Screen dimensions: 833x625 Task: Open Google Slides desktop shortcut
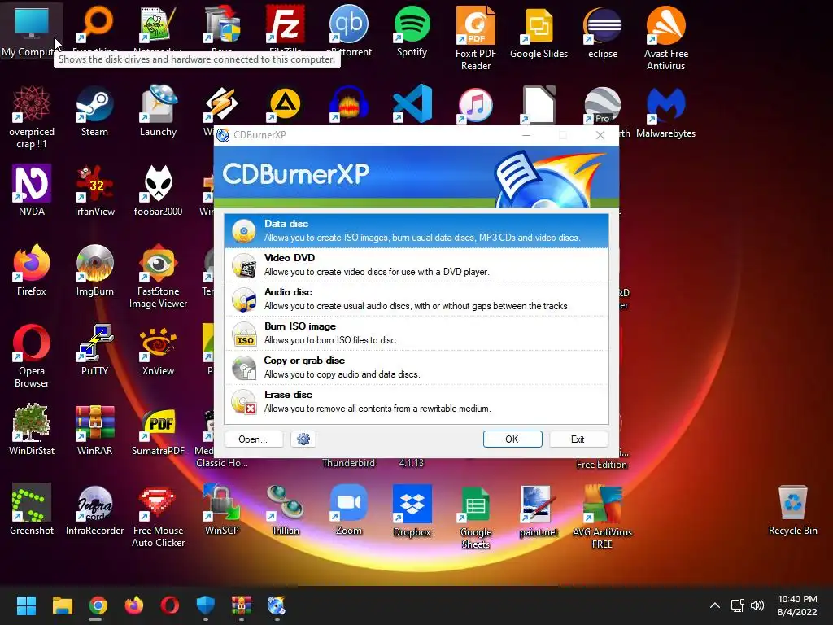[x=539, y=32]
